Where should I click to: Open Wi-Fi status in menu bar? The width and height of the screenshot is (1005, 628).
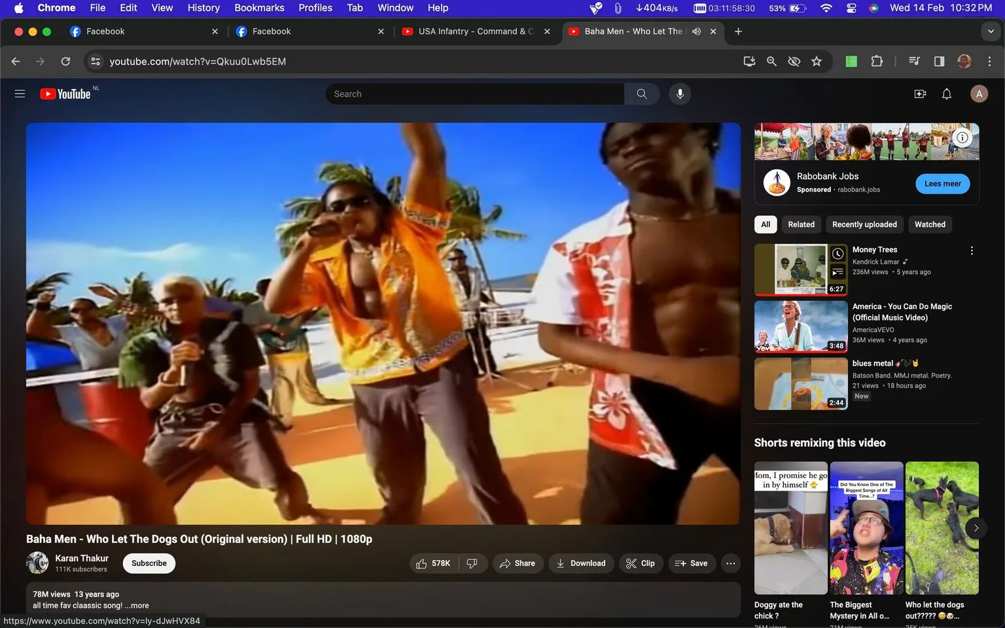(826, 8)
